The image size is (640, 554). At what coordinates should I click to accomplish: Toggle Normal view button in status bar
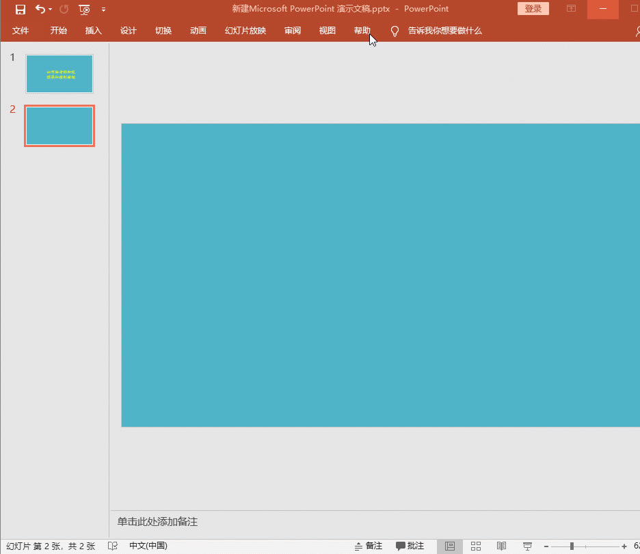[x=449, y=546]
